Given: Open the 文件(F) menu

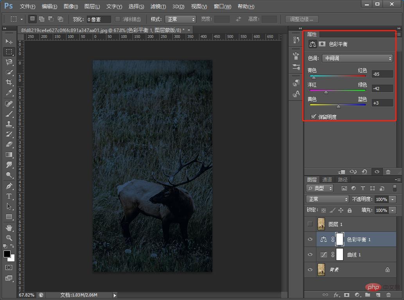Looking at the screenshot, I should [x=27, y=6].
